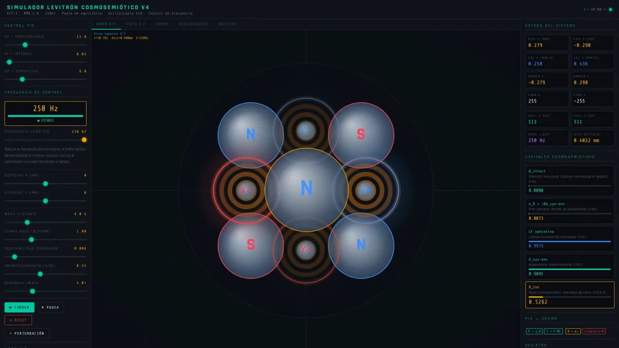Click the upper-right red S magnet
Image resolution: width=619 pixels, height=348 pixels.
point(361,135)
